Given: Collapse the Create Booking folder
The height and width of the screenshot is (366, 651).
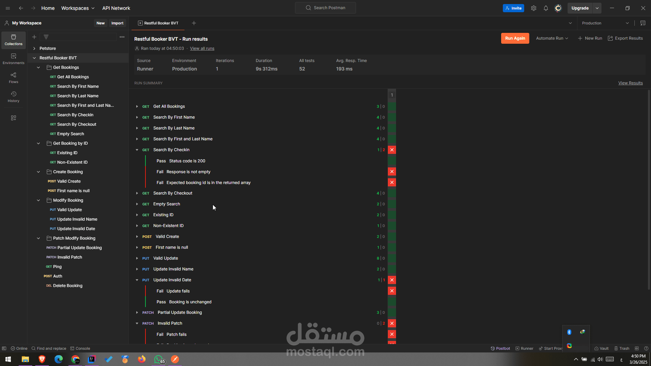Looking at the screenshot, I should coord(38,172).
